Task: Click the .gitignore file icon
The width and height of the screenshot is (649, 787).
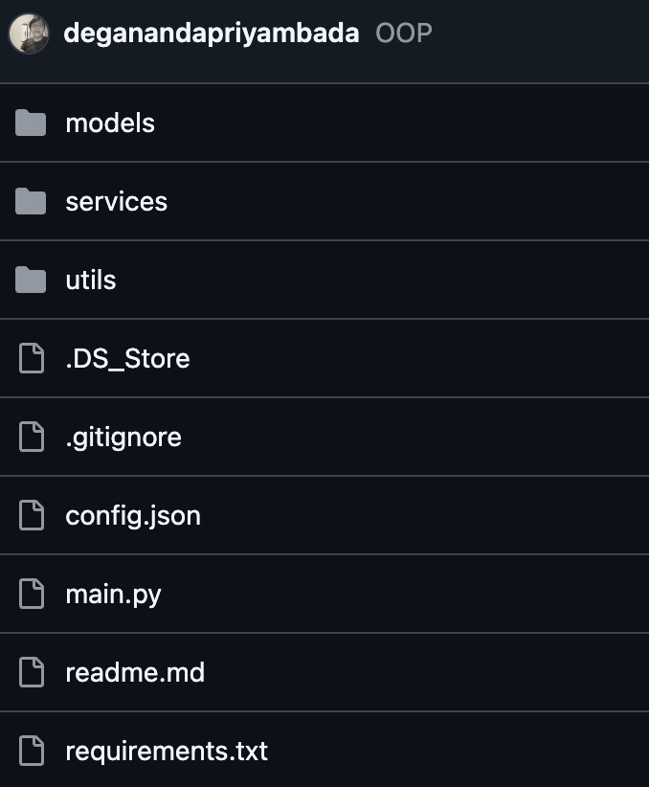Action: tap(32, 437)
